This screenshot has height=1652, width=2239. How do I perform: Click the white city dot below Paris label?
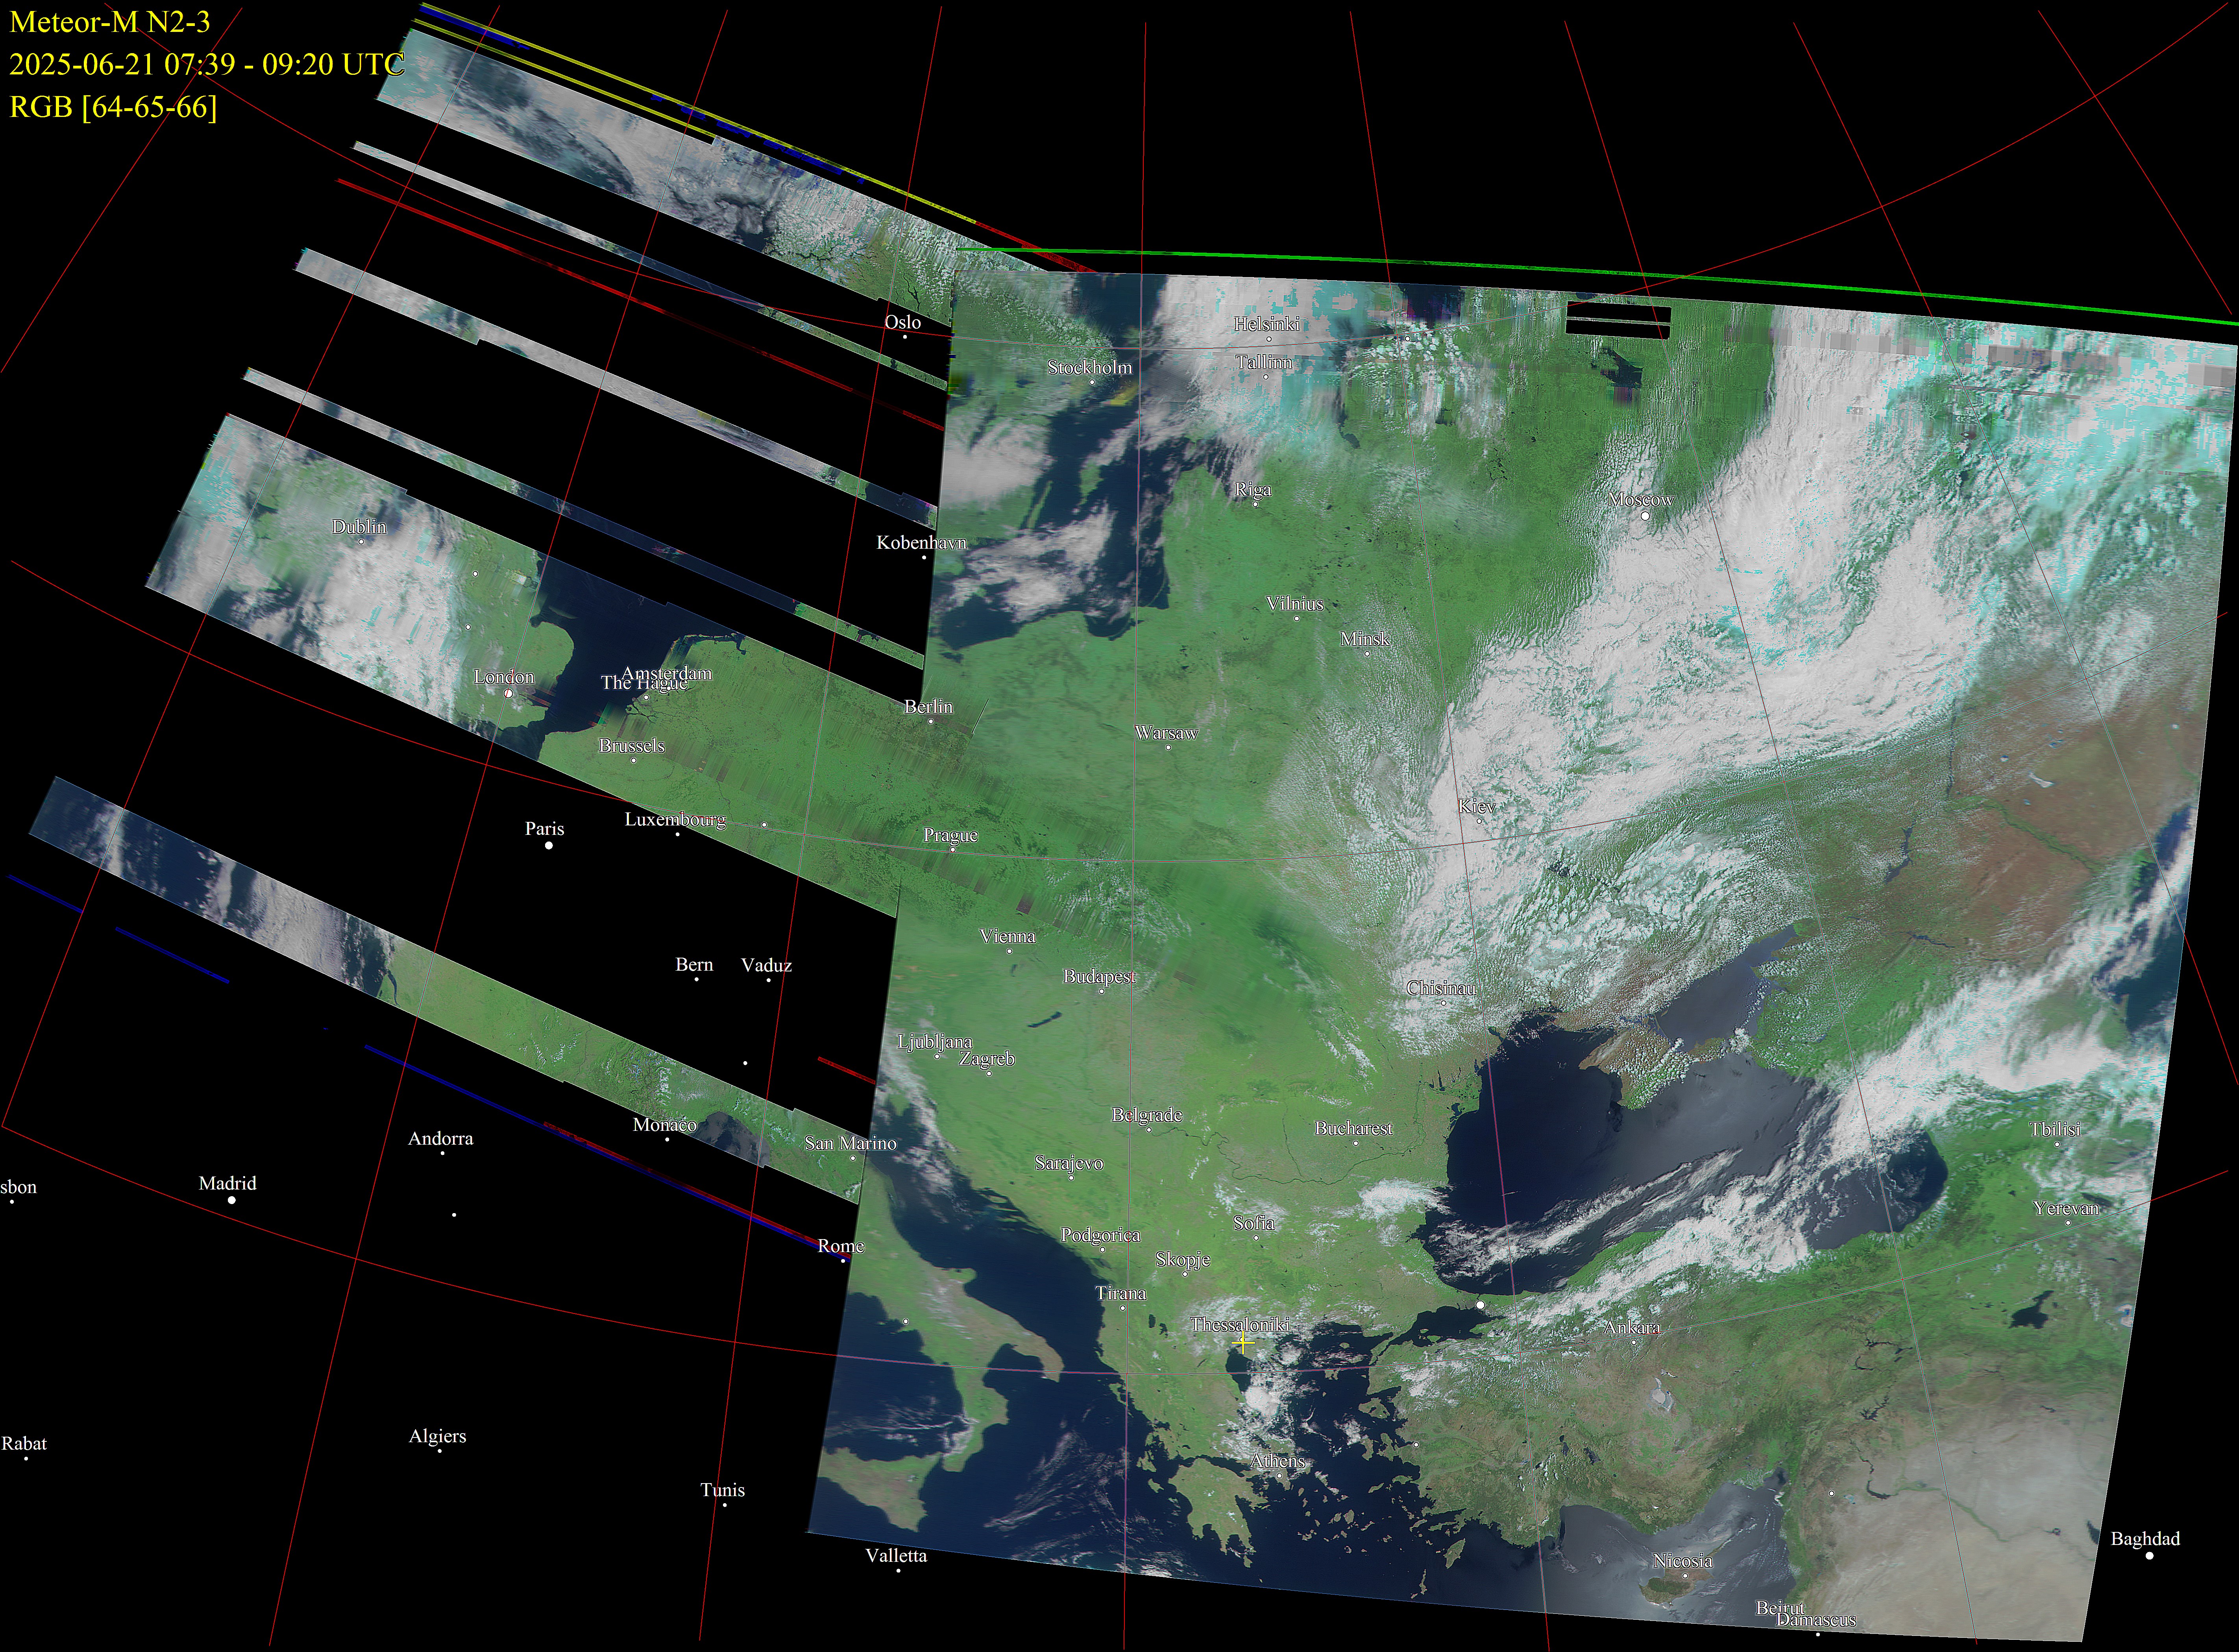(549, 846)
